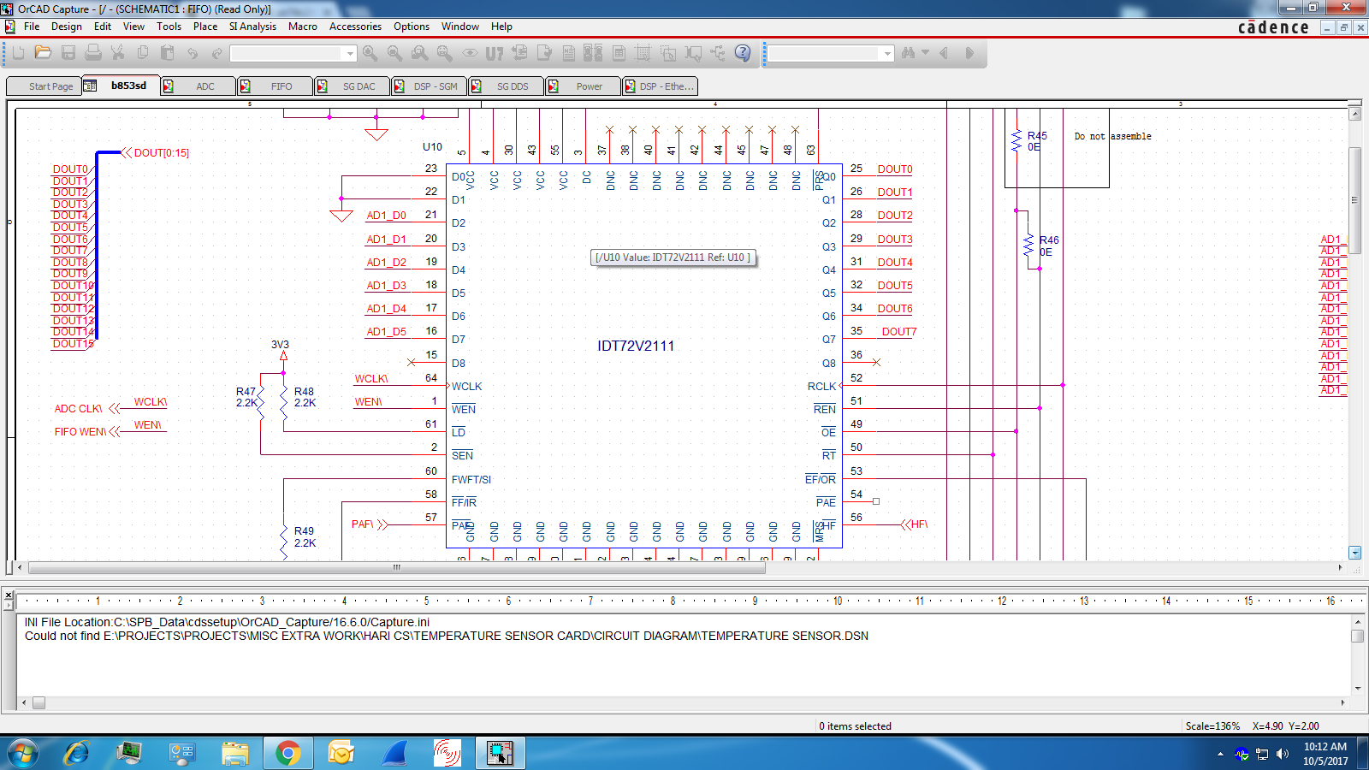
Task: Close the session log pane
Action: click(x=8, y=594)
